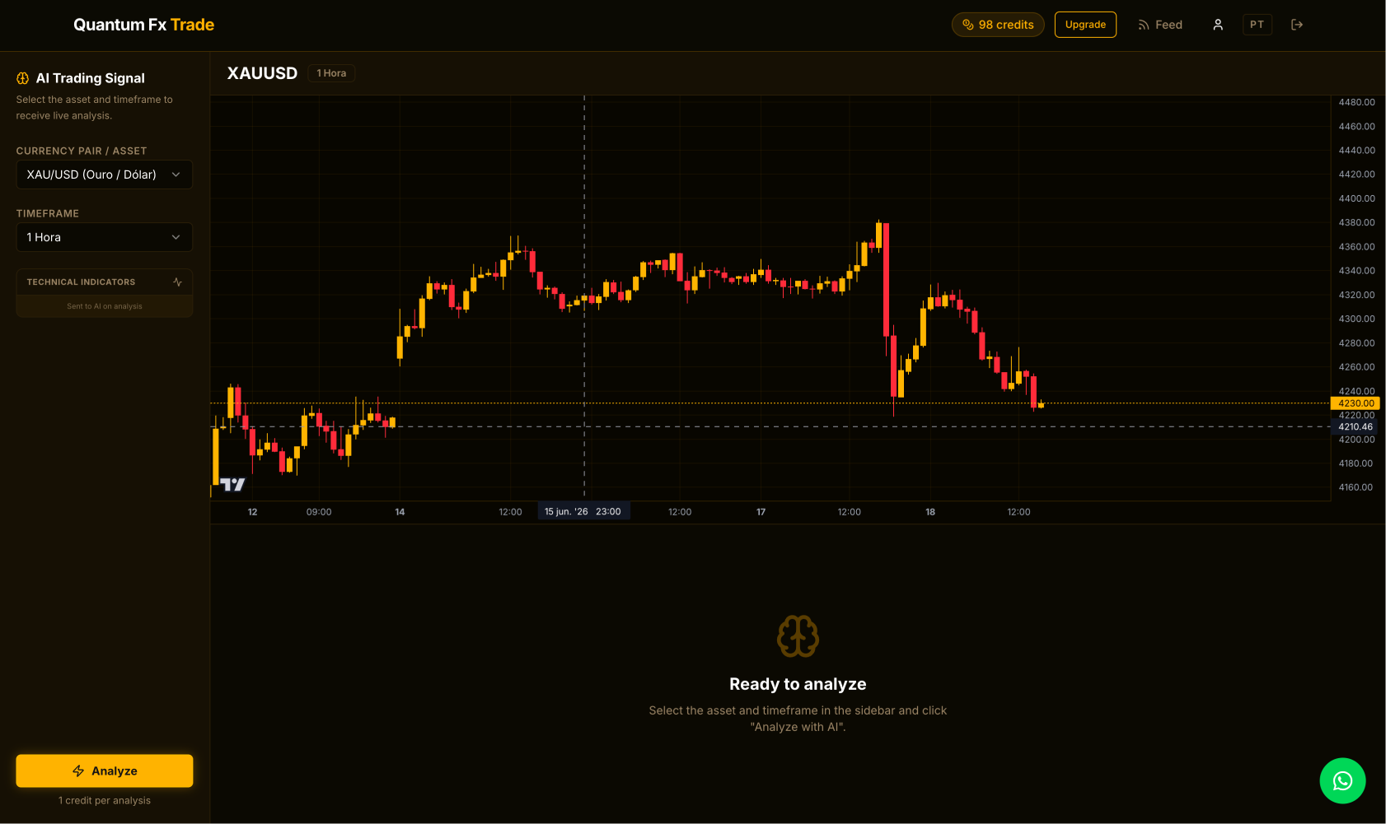
Task: Click the 09:00 label on time axis
Action: tap(319, 512)
